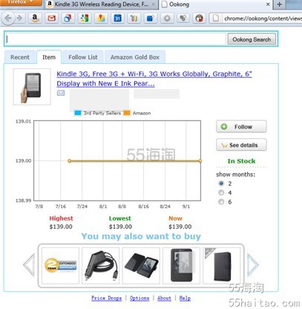The width and height of the screenshot is (302, 309).
Task: Open the Help footer link
Action: pyautogui.click(x=185, y=298)
